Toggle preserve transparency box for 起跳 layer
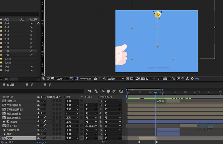Image resolution: width=223 pixels, height=144 pixels. point(82,138)
